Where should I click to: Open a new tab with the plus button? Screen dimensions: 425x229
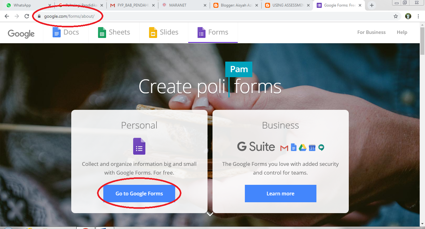point(371,5)
